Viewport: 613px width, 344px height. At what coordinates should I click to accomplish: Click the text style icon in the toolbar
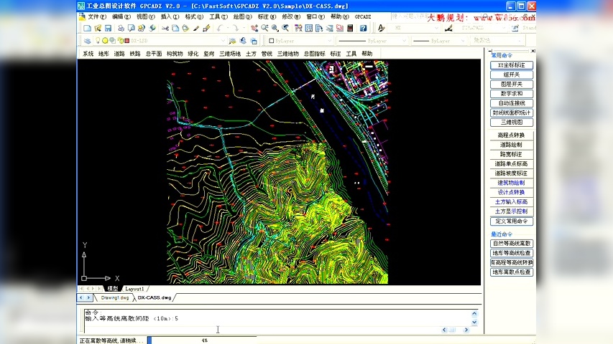[x=381, y=28]
